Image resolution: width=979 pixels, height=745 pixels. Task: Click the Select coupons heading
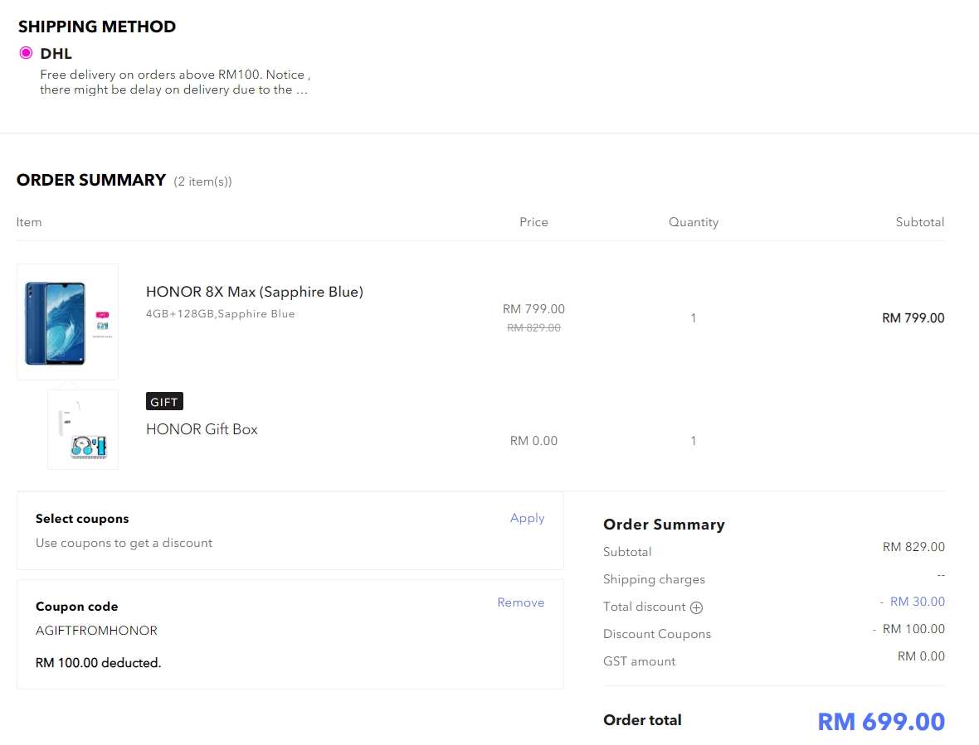(82, 519)
